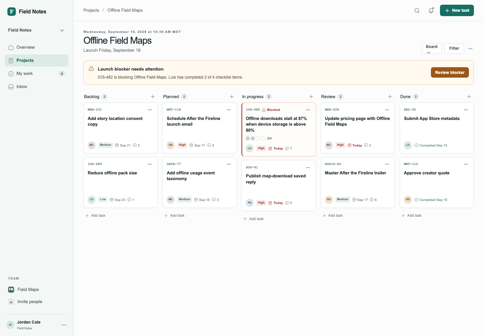The width and height of the screenshot is (484, 336).
Task: Click the Review blocker button
Action: click(x=450, y=73)
